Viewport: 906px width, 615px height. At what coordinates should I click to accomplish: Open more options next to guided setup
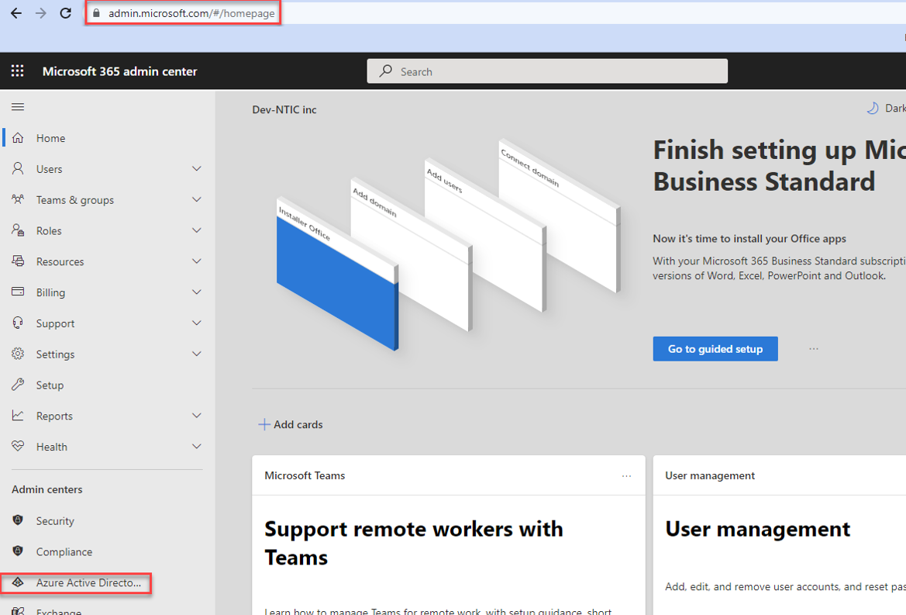coord(814,348)
